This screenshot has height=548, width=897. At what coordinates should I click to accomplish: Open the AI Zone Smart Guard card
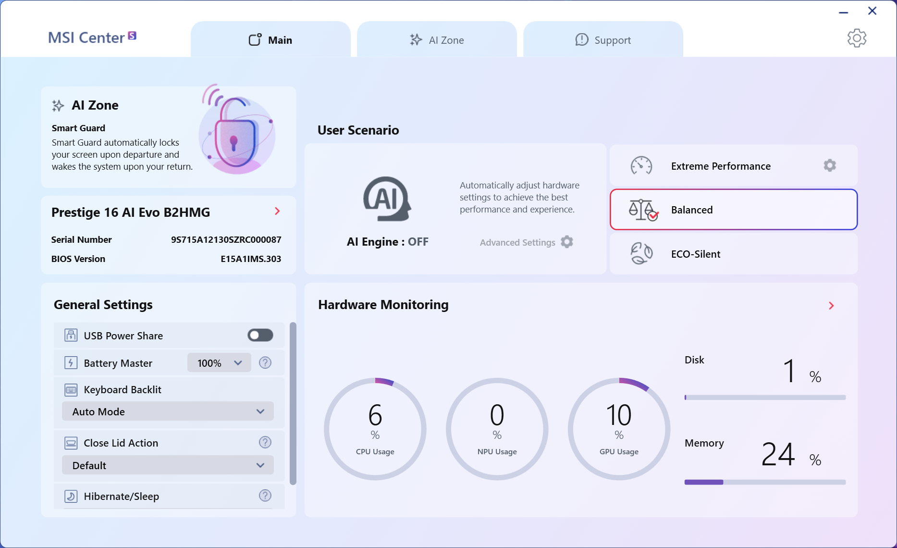[168, 137]
